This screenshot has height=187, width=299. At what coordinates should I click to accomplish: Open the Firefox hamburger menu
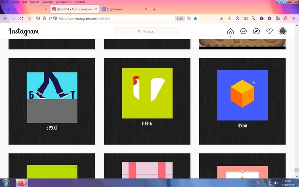(294, 18)
